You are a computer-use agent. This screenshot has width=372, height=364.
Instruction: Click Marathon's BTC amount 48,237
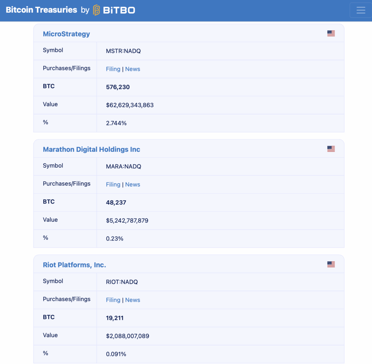click(x=116, y=202)
